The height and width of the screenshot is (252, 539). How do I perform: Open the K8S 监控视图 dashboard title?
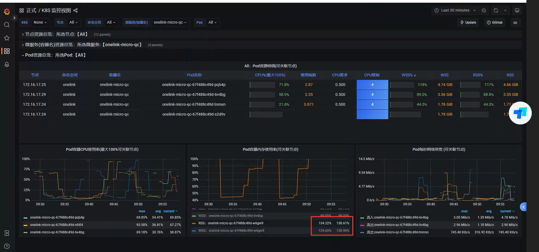click(x=56, y=10)
